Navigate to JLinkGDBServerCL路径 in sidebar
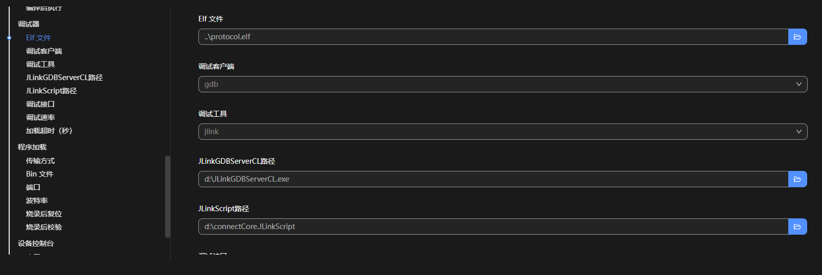This screenshot has width=822, height=275. pos(64,78)
